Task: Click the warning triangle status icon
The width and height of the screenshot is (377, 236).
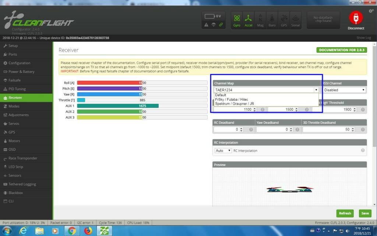Action: pyautogui.click(x=206, y=25)
